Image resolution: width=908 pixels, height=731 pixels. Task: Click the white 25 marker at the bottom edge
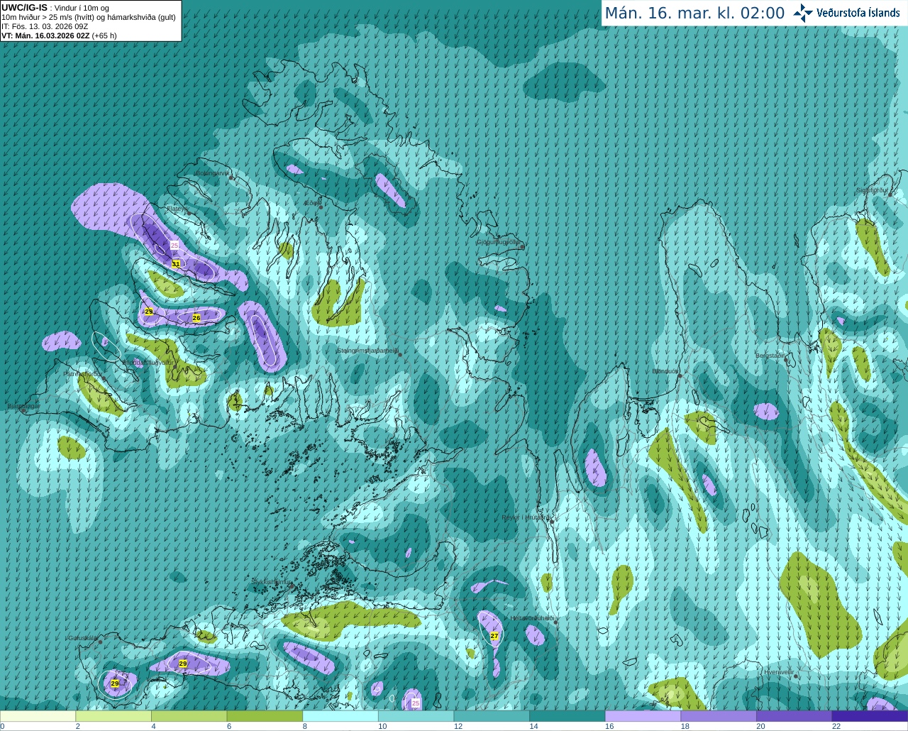(416, 703)
